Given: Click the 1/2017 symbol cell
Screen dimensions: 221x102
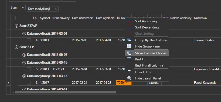Looking at the screenshot, I should (45, 83).
